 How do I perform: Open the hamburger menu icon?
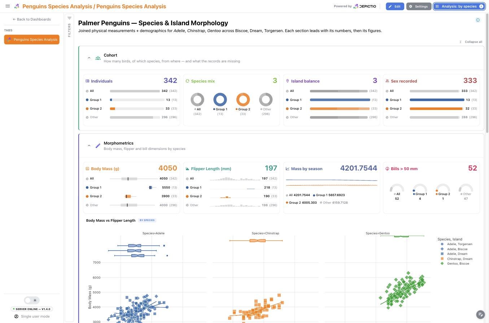8,6
